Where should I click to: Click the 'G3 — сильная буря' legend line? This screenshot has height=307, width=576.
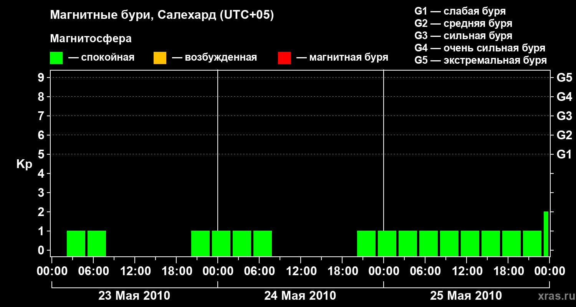pos(463,35)
